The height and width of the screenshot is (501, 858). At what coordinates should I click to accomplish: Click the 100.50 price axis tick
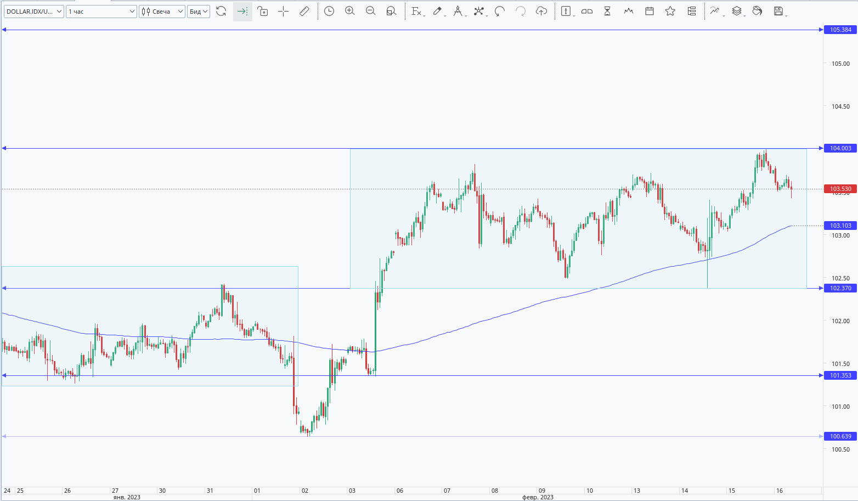pyautogui.click(x=840, y=449)
